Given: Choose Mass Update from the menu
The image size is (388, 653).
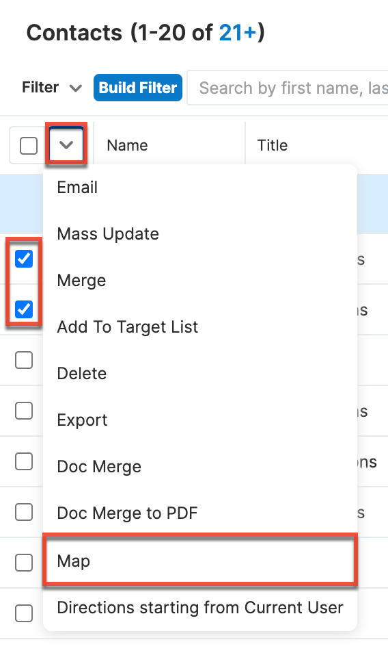Looking at the screenshot, I should 200,234.
